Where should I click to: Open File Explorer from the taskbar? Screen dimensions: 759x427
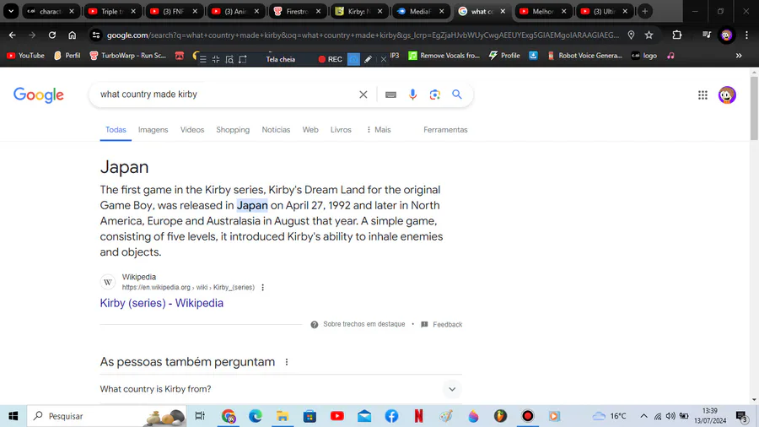(283, 416)
